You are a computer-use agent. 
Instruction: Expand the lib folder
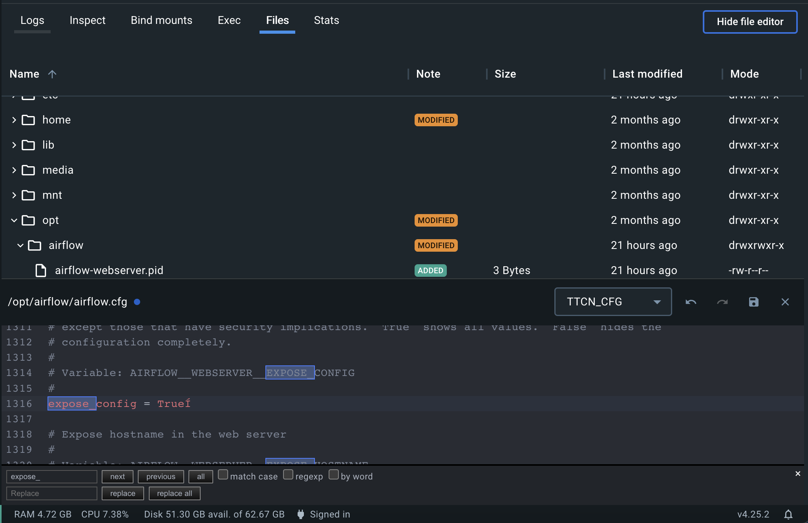pos(14,145)
